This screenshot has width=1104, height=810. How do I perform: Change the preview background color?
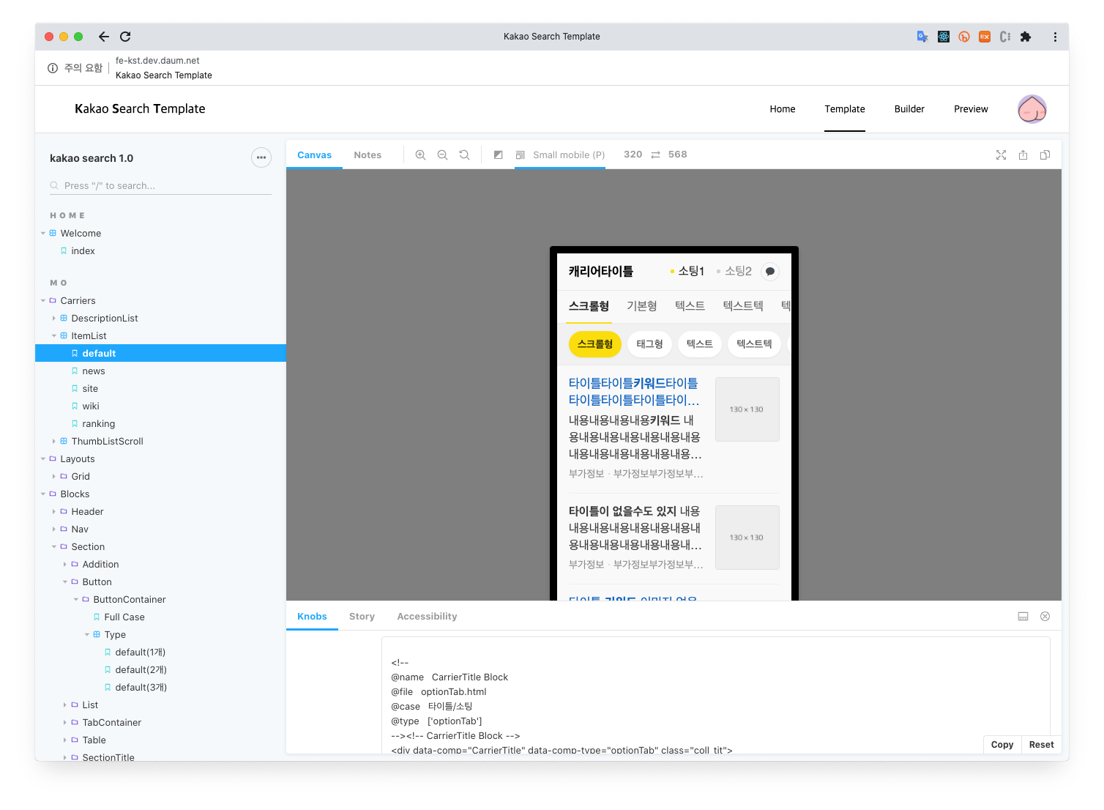click(x=499, y=155)
